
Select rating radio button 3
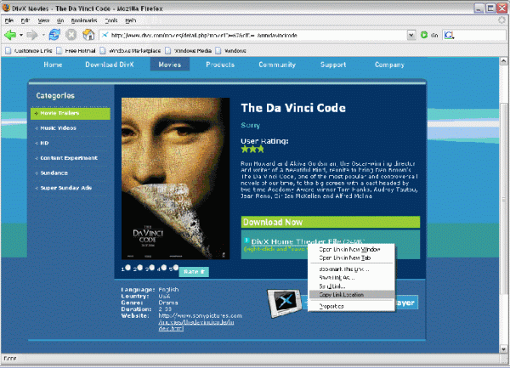[152, 268]
